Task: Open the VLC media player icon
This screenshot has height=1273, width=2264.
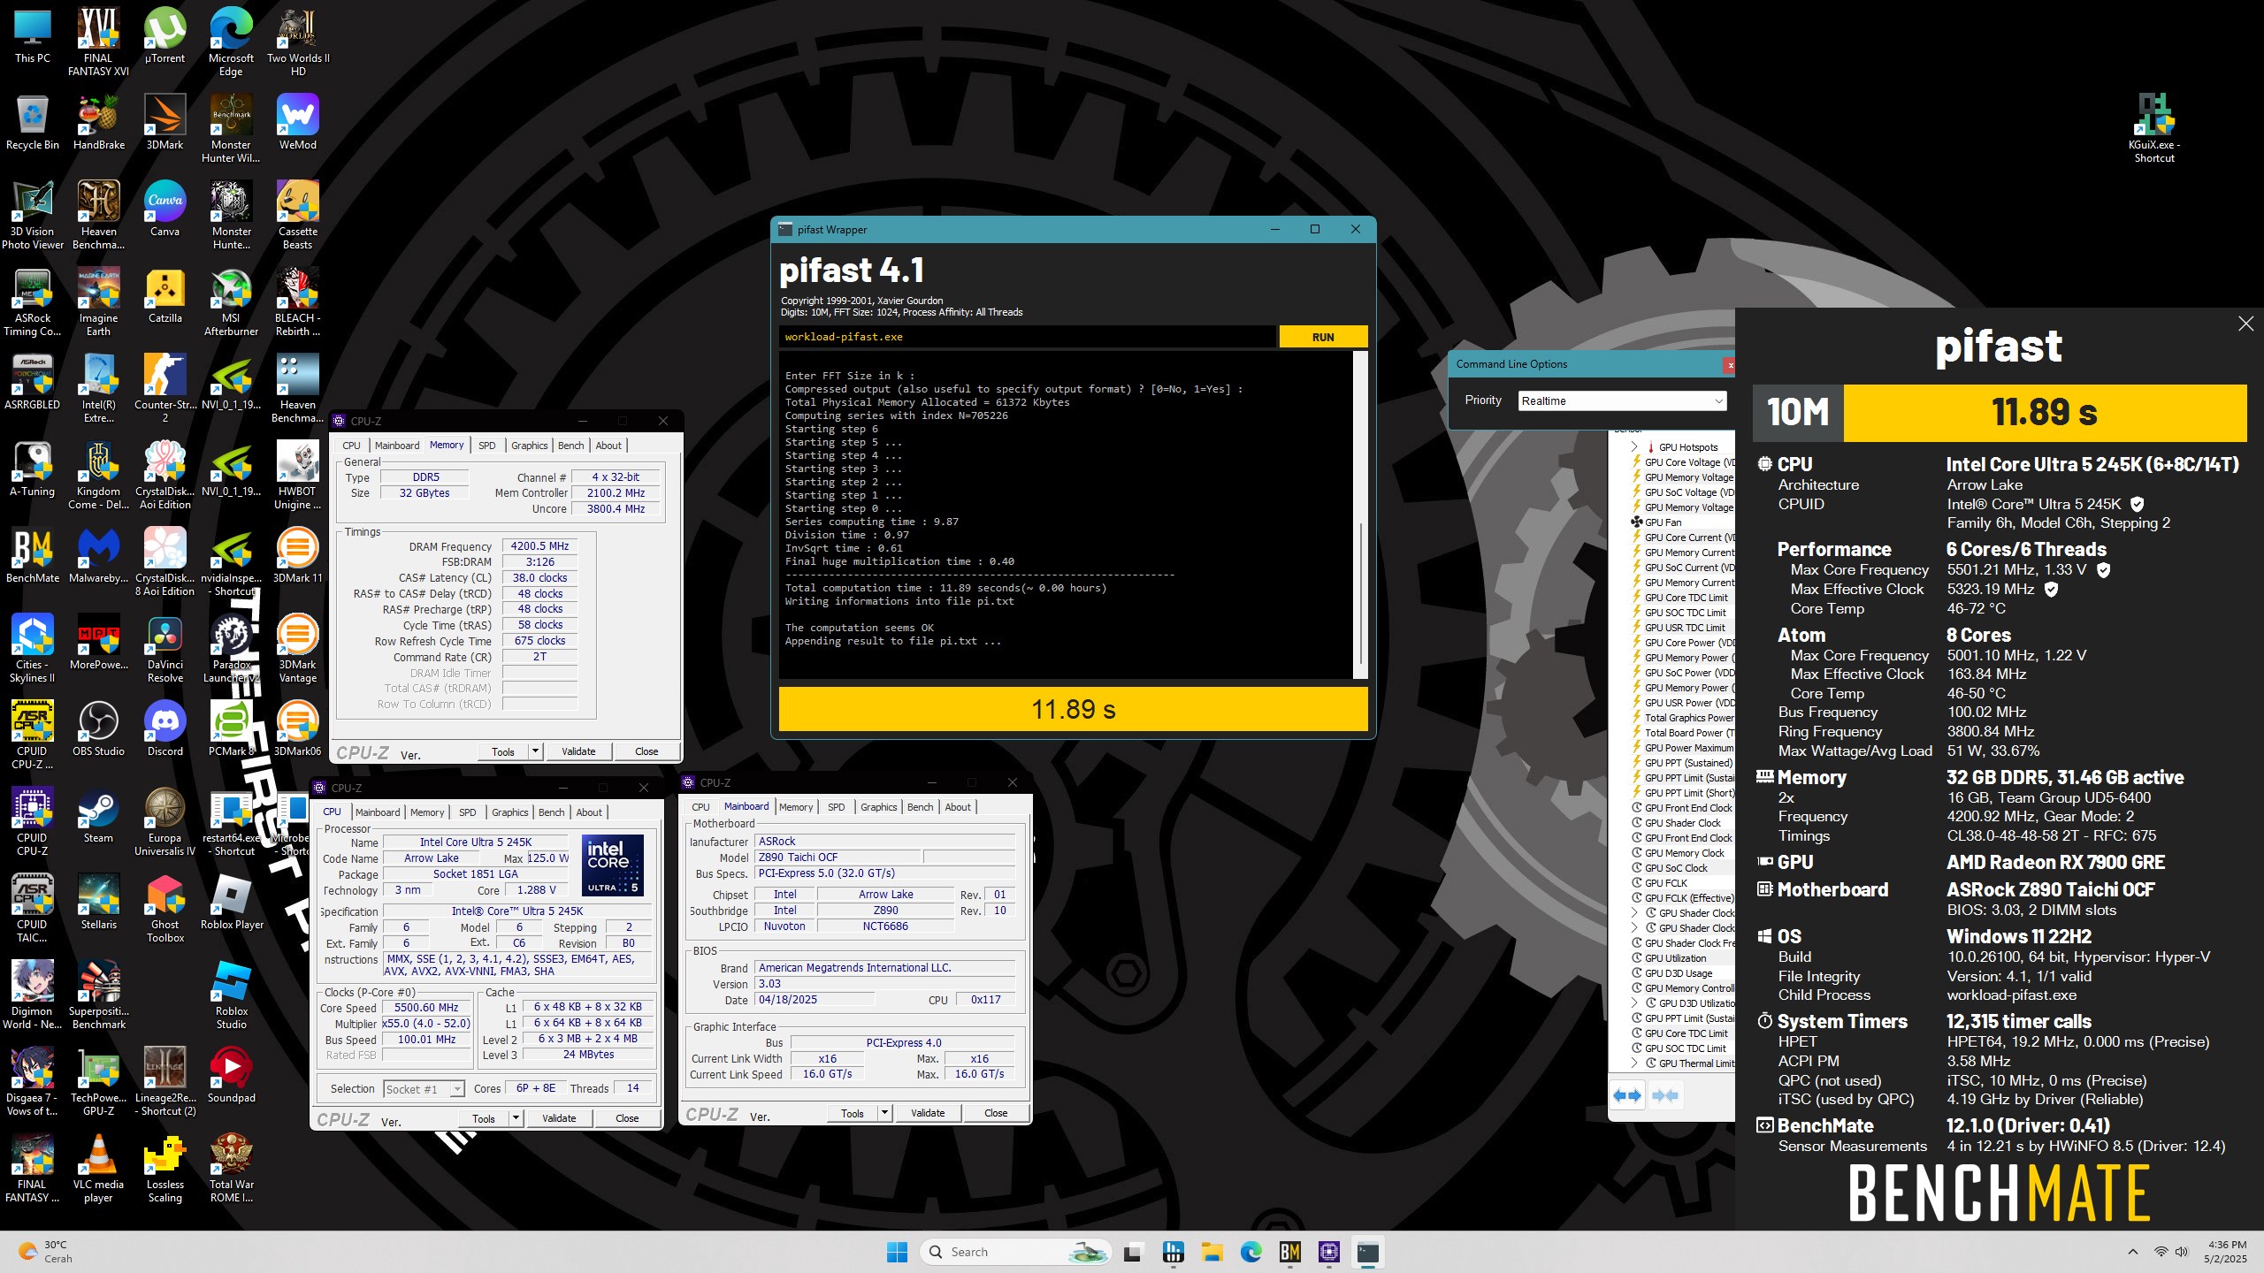Action: tap(98, 1170)
